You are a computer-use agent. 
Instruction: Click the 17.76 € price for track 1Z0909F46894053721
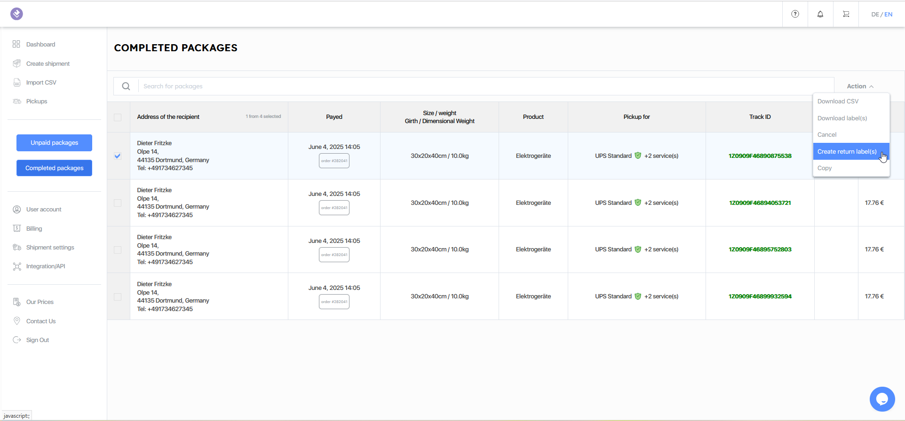pyautogui.click(x=874, y=203)
